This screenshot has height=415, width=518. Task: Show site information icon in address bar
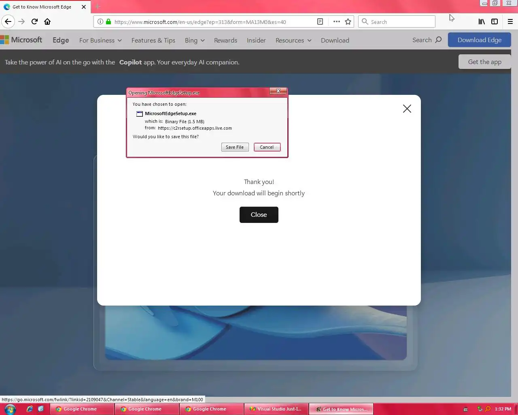click(x=100, y=22)
